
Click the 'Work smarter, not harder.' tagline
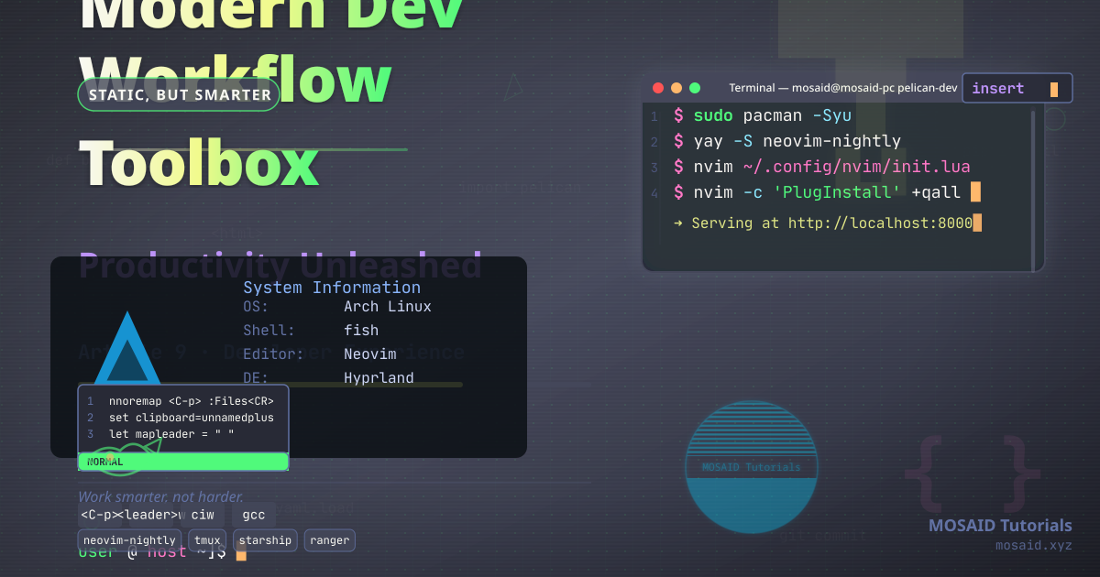[x=161, y=497]
